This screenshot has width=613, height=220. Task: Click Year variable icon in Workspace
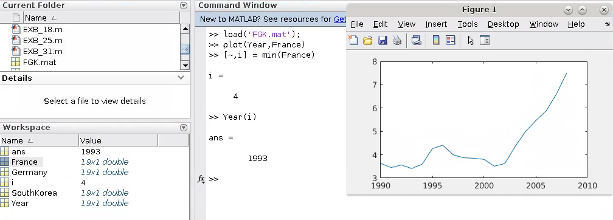tap(5, 203)
